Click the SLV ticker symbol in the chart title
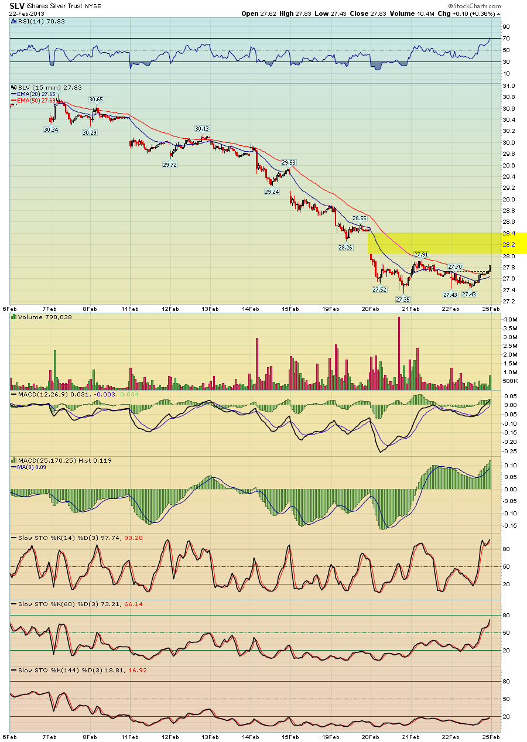Image resolution: width=527 pixels, height=742 pixels. 17,5
